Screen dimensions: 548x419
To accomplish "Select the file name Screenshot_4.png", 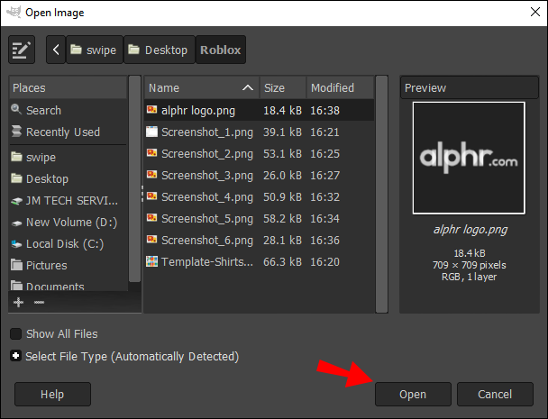I will click(207, 196).
